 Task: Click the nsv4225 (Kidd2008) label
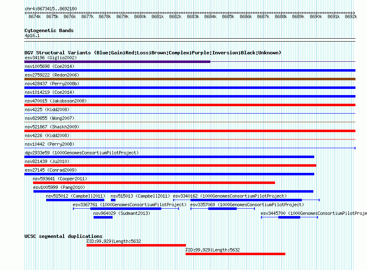tap(47, 109)
